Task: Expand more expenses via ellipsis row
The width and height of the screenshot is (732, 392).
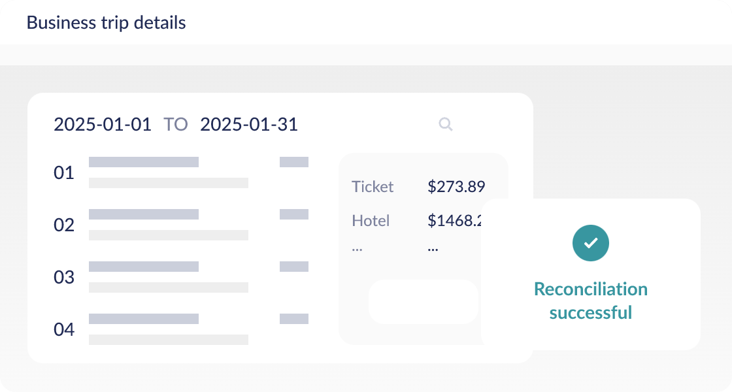Action: tap(357, 248)
